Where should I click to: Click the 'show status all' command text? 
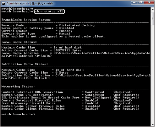click(x=49, y=11)
